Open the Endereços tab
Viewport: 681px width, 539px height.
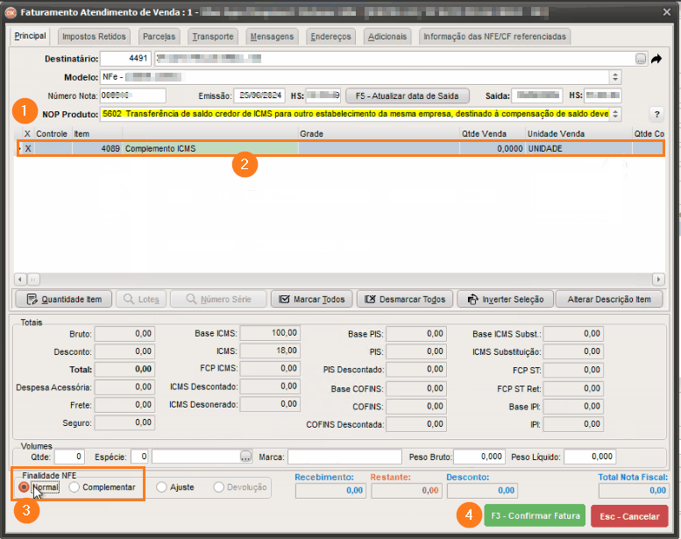click(330, 37)
